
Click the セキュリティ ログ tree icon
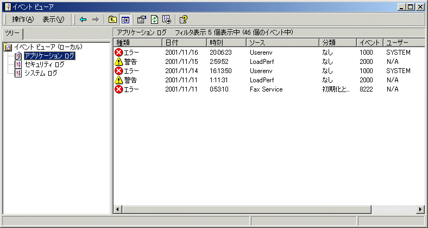18,65
